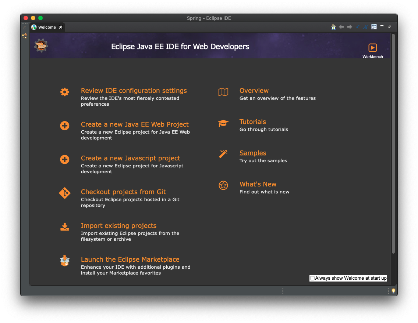Open Import existing projects link
This screenshot has height=323, width=418.
(118, 226)
